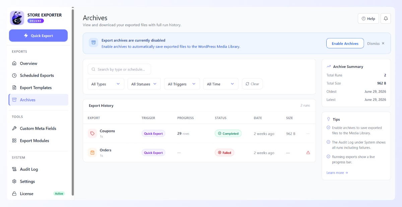
Task: Click the Tips lightbulb icon
Action: [x=329, y=119]
